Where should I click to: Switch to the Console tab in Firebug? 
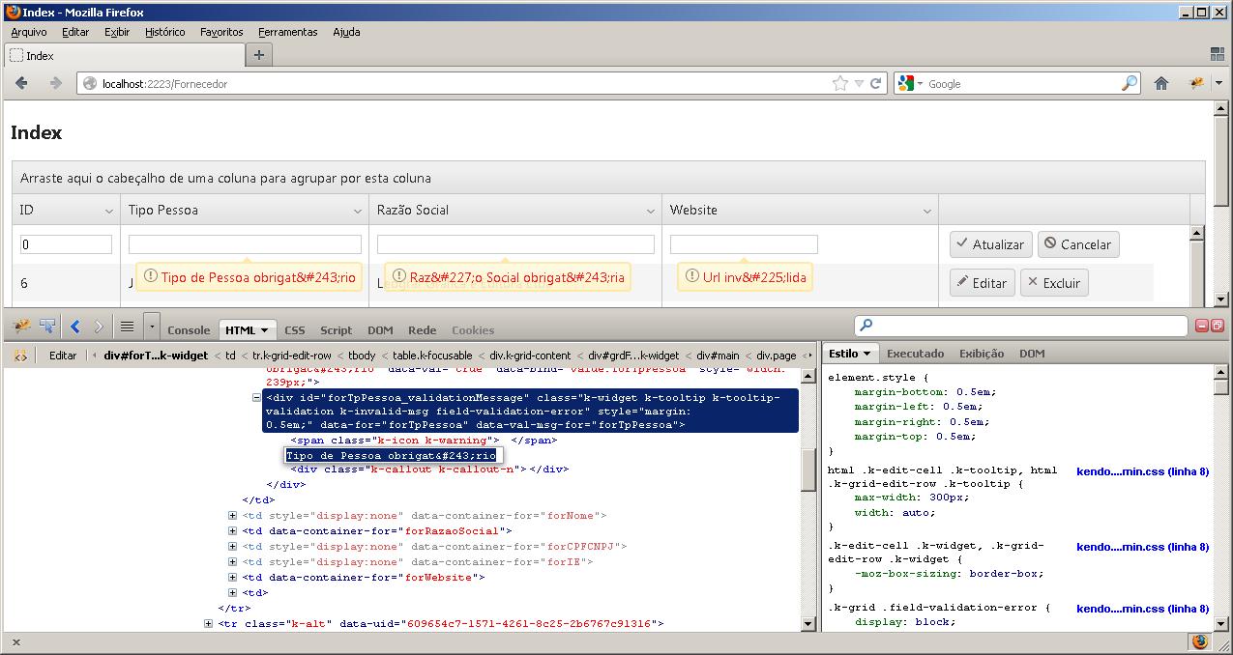coord(189,330)
